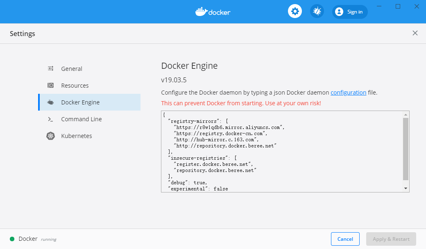426x249 pixels.
Task: Click the http://repository.docker.beree.net mirror line
Action: coord(225,146)
